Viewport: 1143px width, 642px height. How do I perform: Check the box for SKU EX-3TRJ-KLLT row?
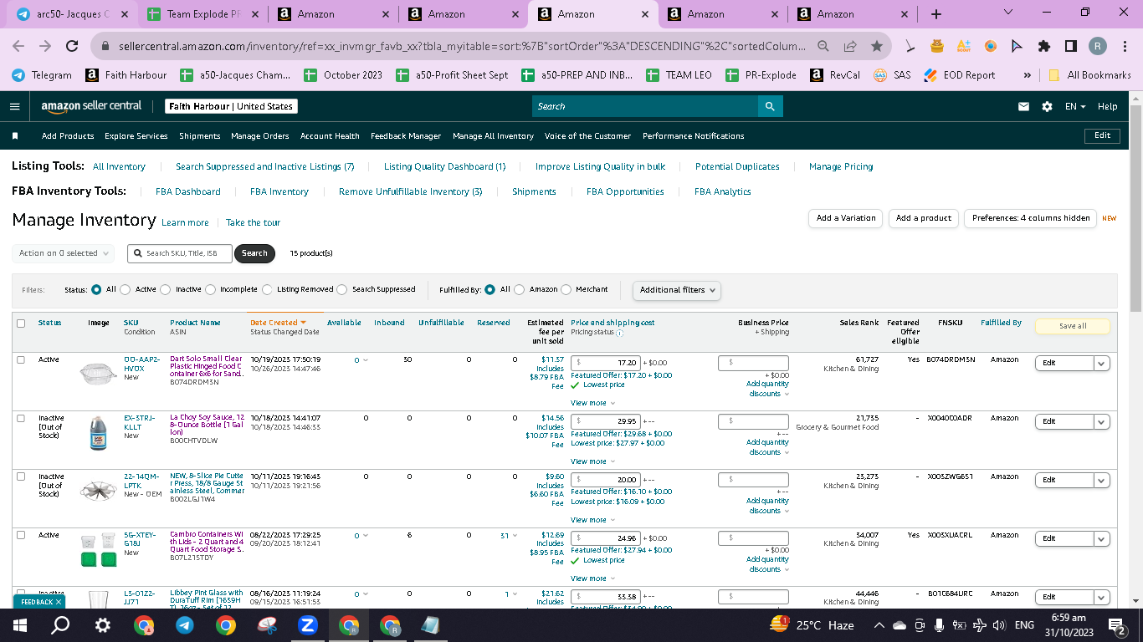[x=21, y=418]
